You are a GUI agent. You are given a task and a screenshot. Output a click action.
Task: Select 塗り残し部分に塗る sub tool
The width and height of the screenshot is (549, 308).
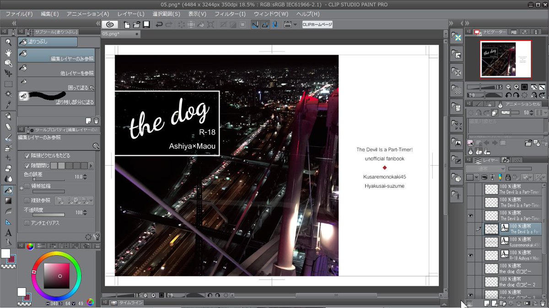[x=56, y=98]
